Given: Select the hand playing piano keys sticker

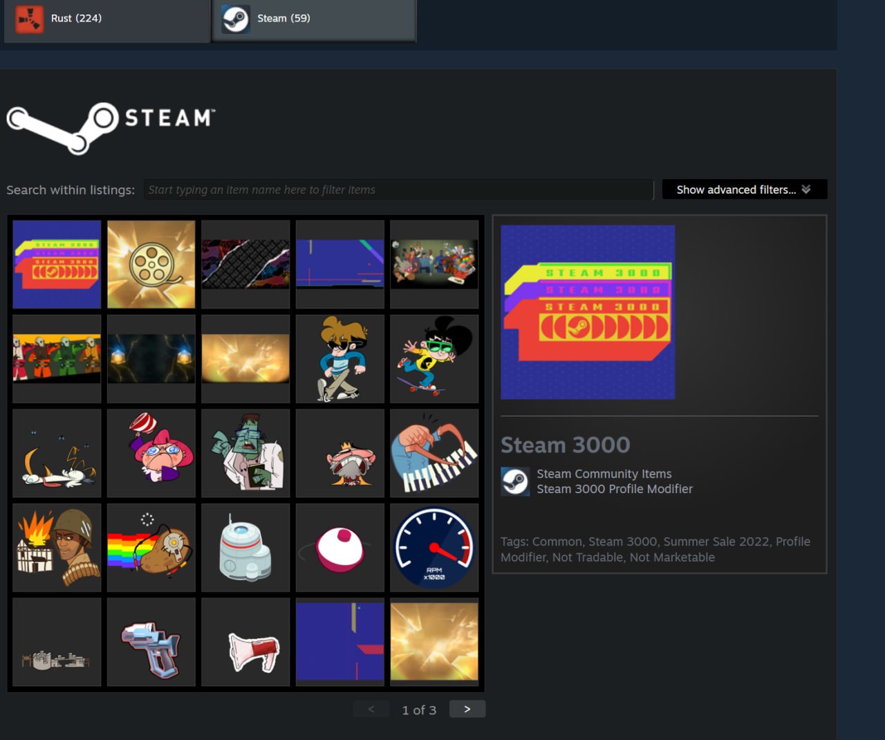Looking at the screenshot, I should tap(434, 453).
